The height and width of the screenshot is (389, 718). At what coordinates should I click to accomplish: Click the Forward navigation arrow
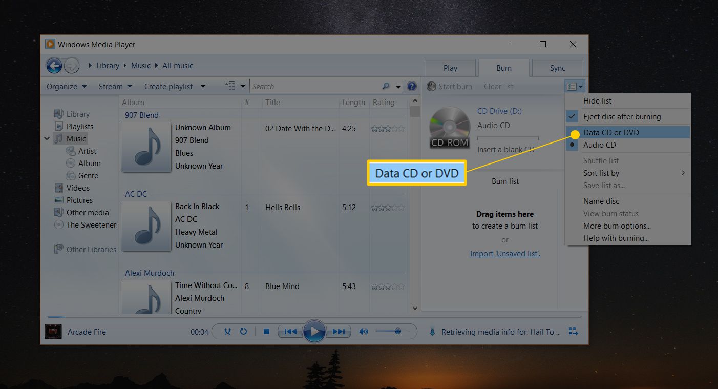[x=72, y=66]
